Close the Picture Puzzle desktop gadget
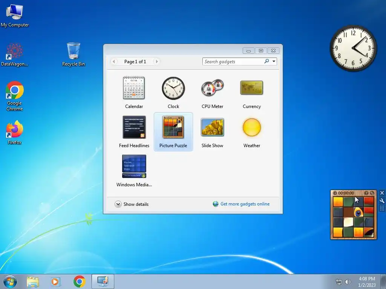 [382, 193]
